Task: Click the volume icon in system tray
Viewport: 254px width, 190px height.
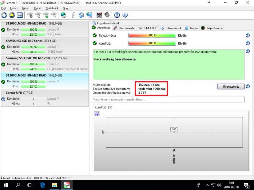Action: (x=219, y=185)
